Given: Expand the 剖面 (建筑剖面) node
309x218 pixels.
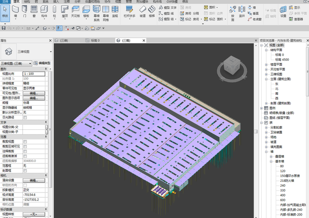Looking at the screenshot, I should click(266, 103).
